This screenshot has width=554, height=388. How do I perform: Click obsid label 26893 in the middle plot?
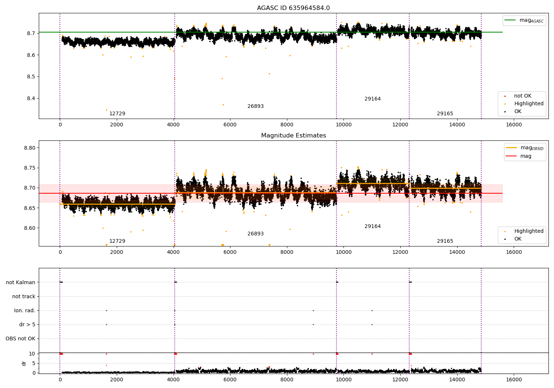pos(256,234)
